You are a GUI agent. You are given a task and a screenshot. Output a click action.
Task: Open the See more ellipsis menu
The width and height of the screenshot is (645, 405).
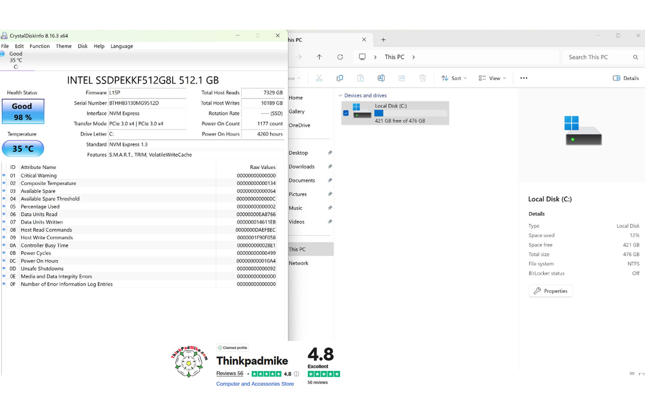point(524,78)
